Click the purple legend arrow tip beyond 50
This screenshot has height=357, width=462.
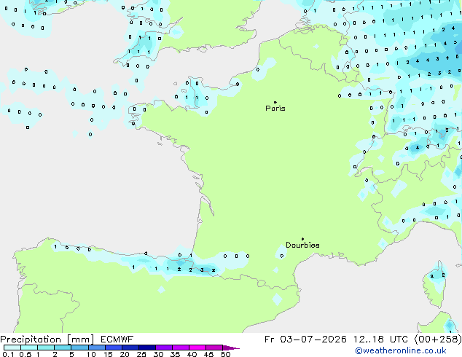point(231,348)
